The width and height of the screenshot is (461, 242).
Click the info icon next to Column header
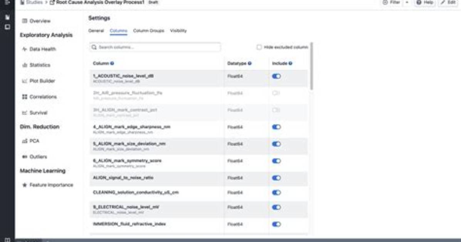[x=112, y=63]
